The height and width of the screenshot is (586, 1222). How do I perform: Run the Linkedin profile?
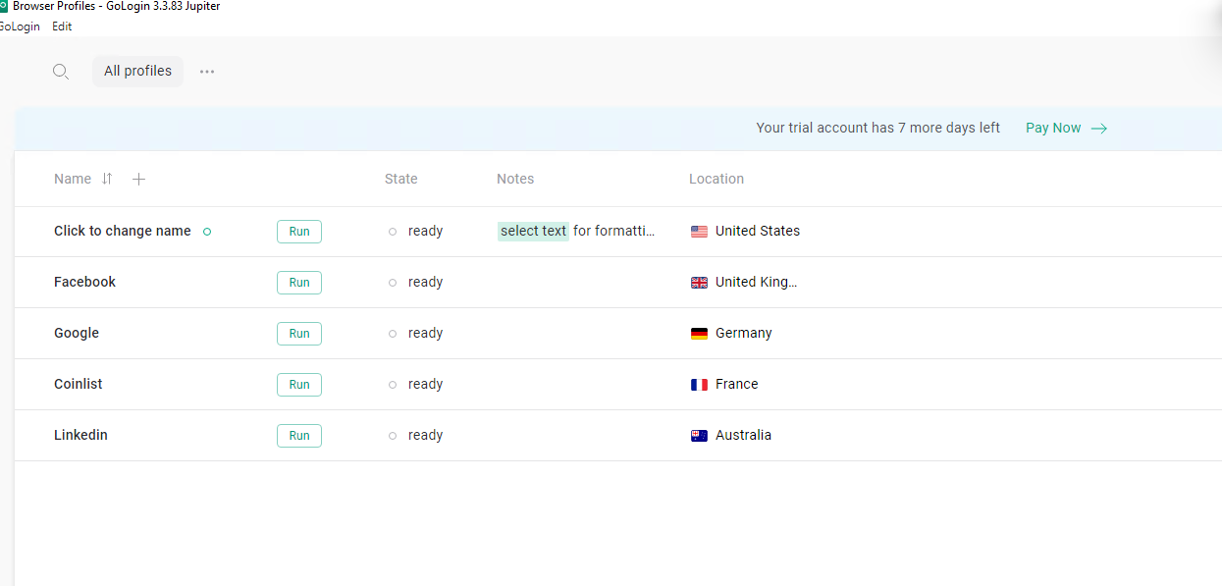coord(299,436)
